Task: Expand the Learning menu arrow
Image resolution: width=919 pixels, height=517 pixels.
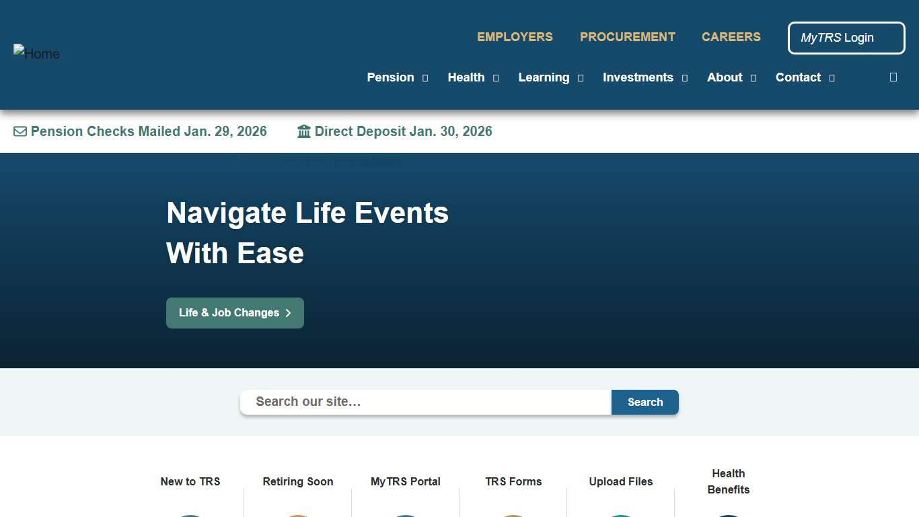Action: [581, 78]
